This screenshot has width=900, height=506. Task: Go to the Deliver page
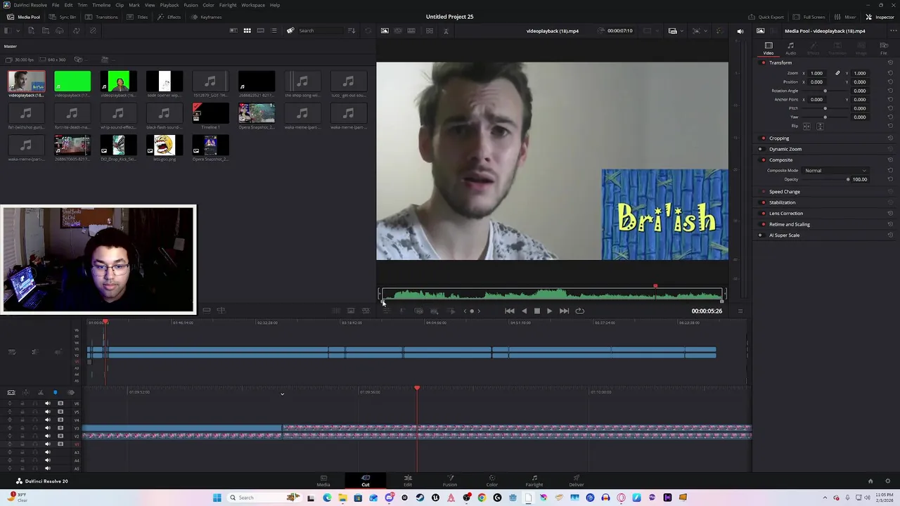click(577, 481)
